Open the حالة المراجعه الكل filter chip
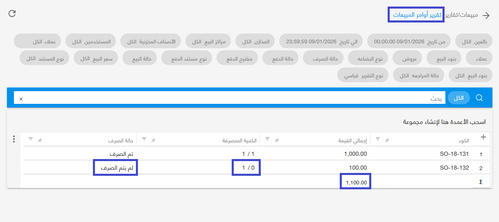This screenshot has width=499, height=222. pyautogui.click(x=419, y=76)
